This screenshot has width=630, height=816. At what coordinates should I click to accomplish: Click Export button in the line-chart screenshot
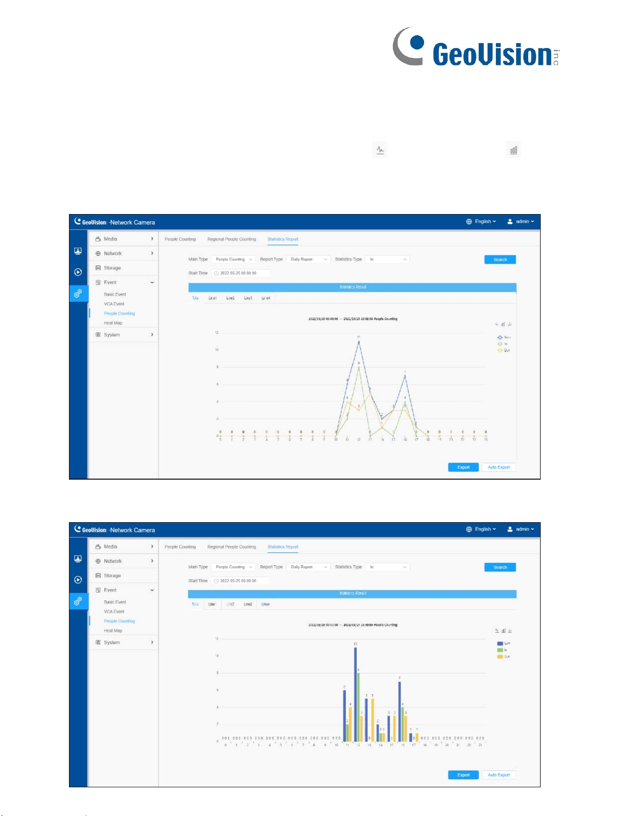point(463,467)
